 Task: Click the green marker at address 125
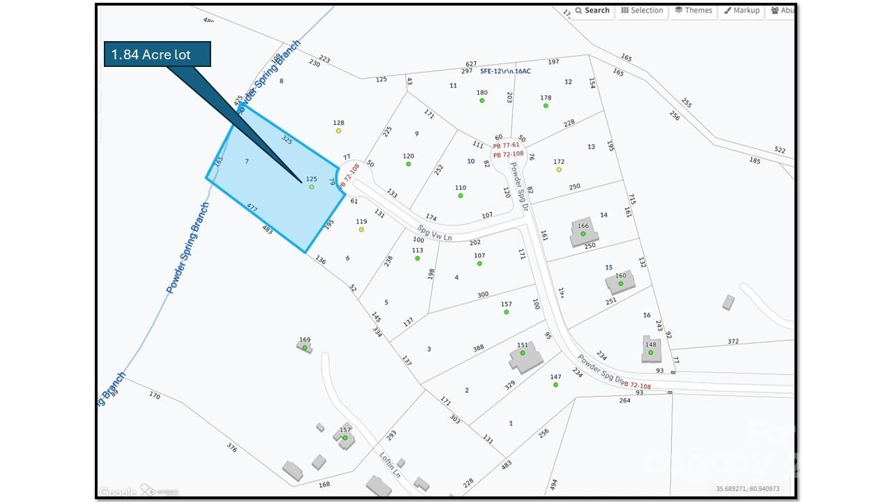coord(312,187)
